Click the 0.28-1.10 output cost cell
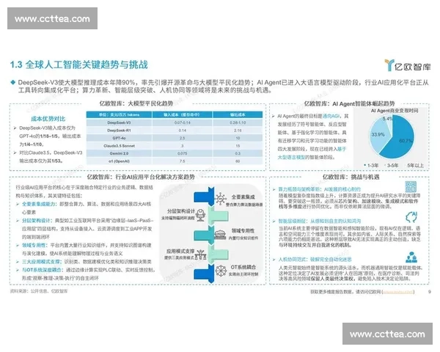 tap(238, 122)
